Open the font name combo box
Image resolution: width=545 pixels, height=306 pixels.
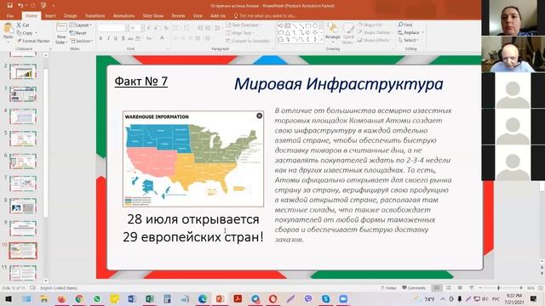coord(111,28)
